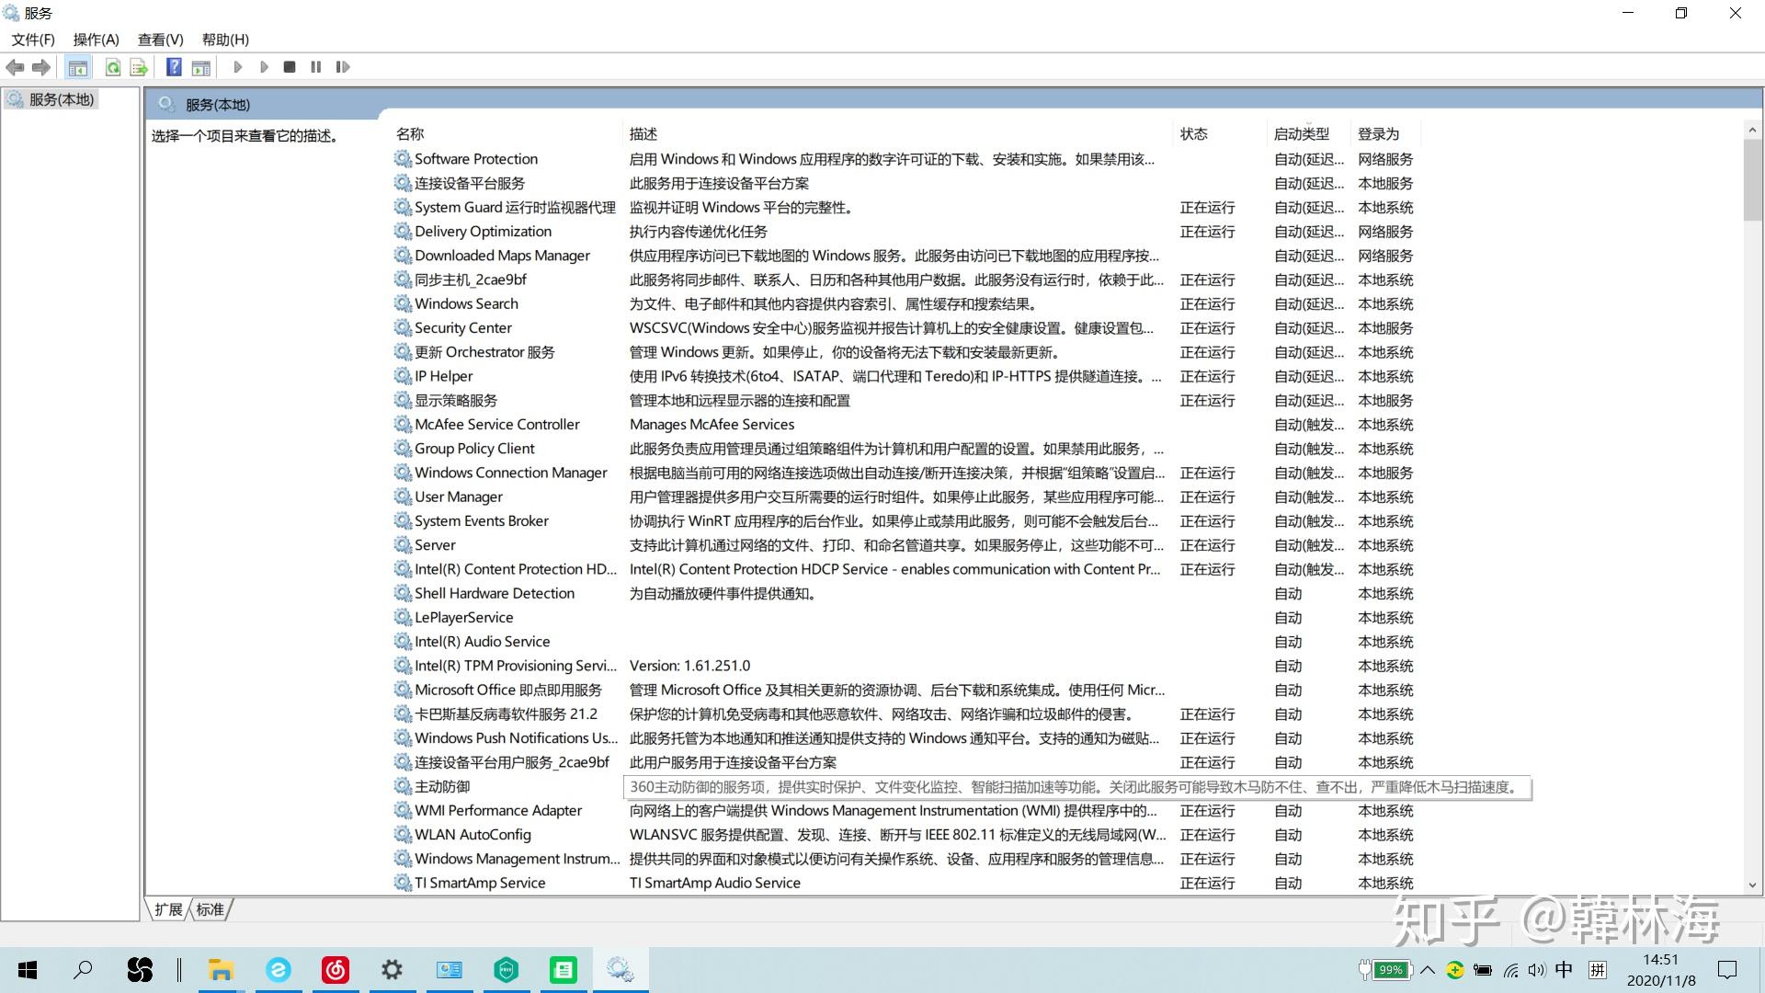This screenshot has height=993, width=1765.
Task: Click the gear icon beside 显示策略服务
Action: click(x=403, y=400)
